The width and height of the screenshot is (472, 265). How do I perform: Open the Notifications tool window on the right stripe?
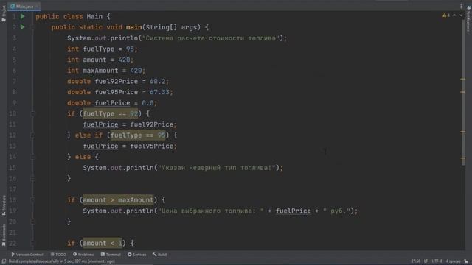pos(469,18)
